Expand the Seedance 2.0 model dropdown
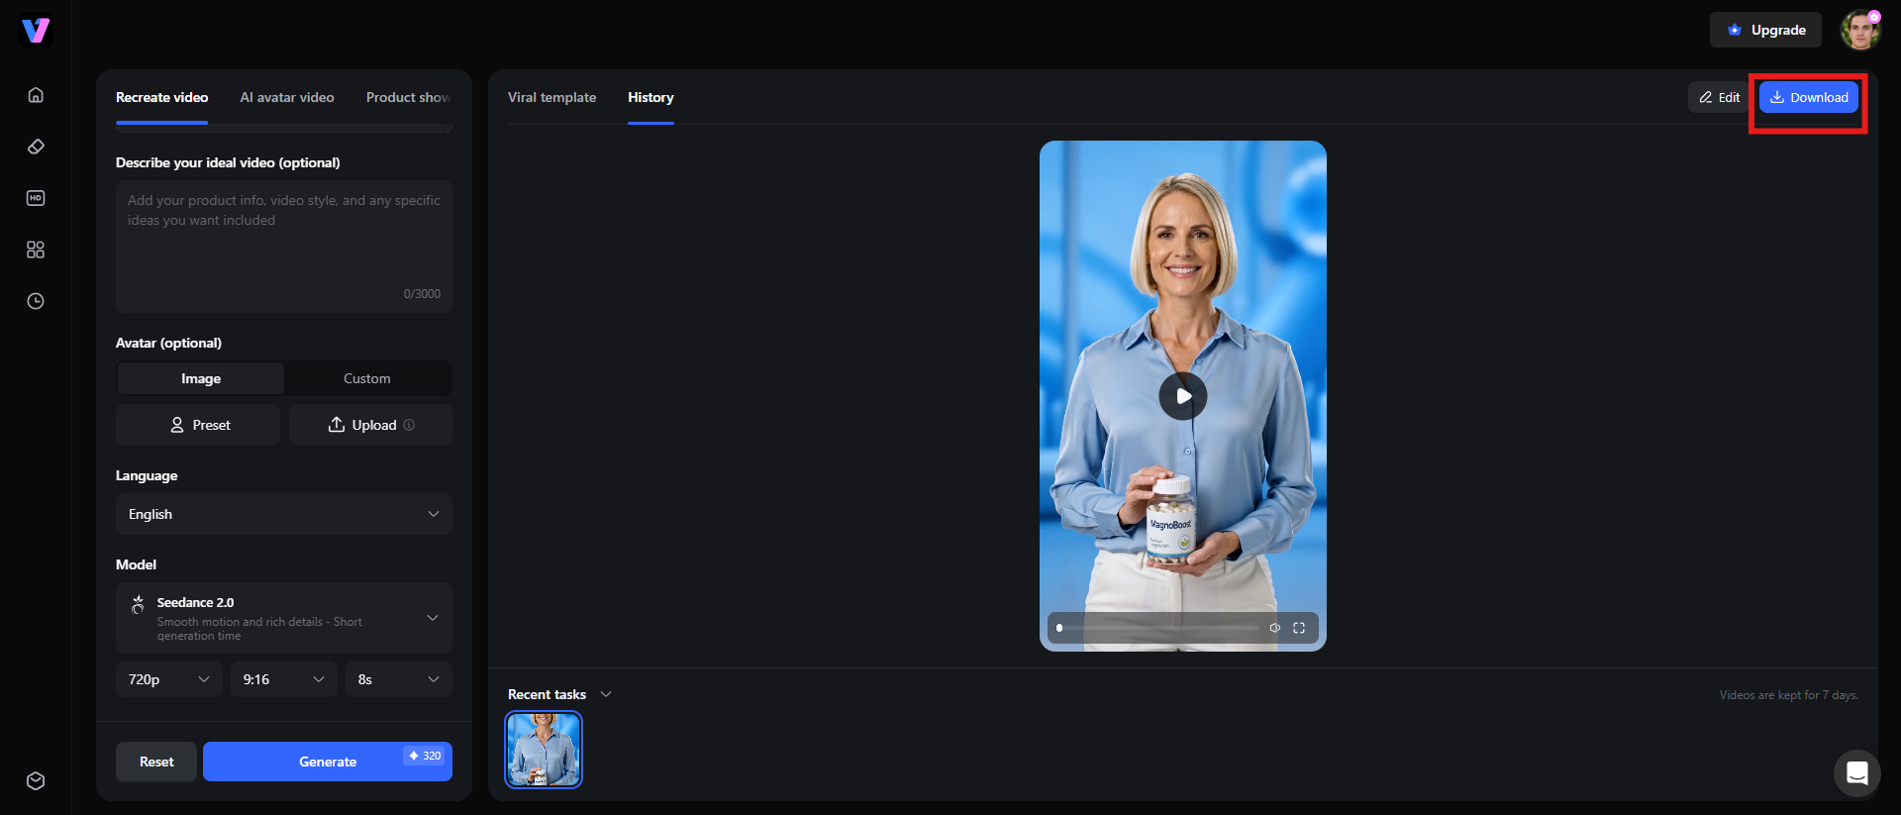 tap(284, 618)
